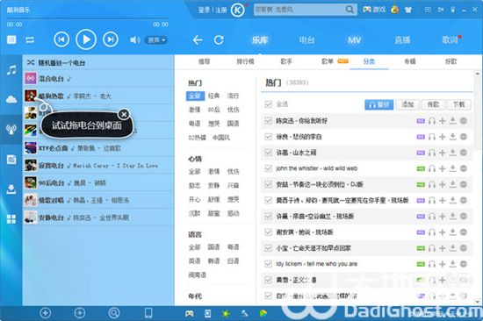Click the magnifier search icon

click(350, 10)
